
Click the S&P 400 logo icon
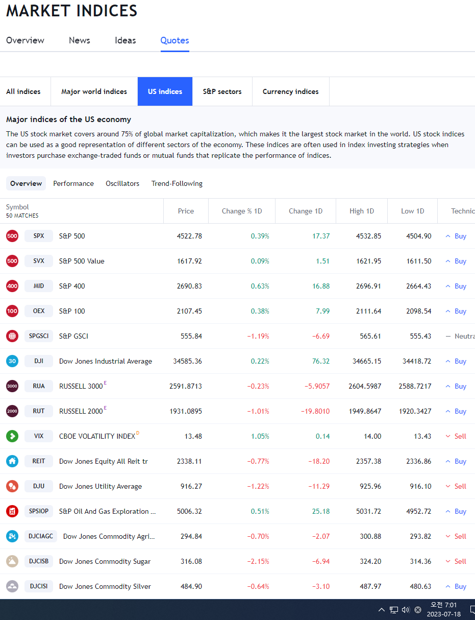(12, 286)
